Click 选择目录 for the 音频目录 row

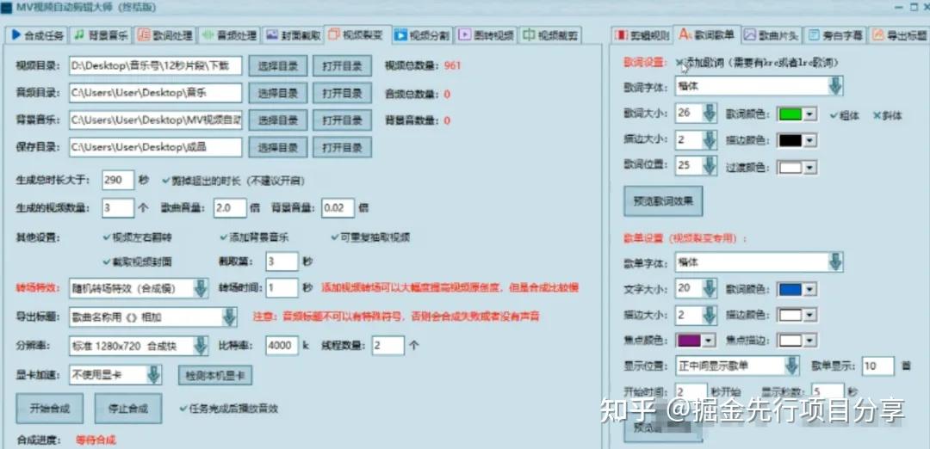pyautogui.click(x=277, y=94)
